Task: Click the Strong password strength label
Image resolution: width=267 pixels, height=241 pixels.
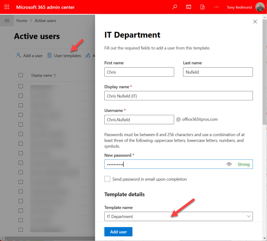Action: pyautogui.click(x=244, y=164)
